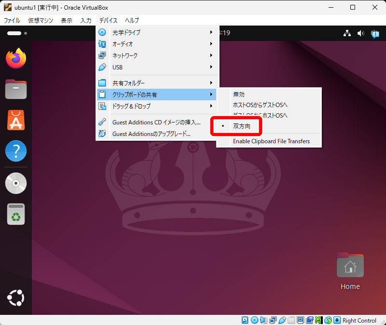386x325 pixels.
Task: Choose Guest Additionsのアップグレード
Action: tap(156, 134)
